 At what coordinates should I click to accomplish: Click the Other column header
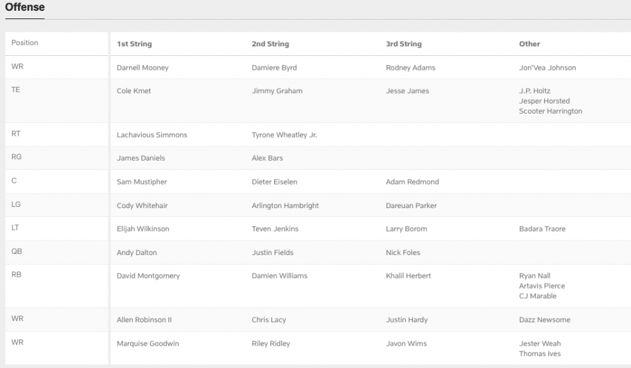click(x=530, y=43)
